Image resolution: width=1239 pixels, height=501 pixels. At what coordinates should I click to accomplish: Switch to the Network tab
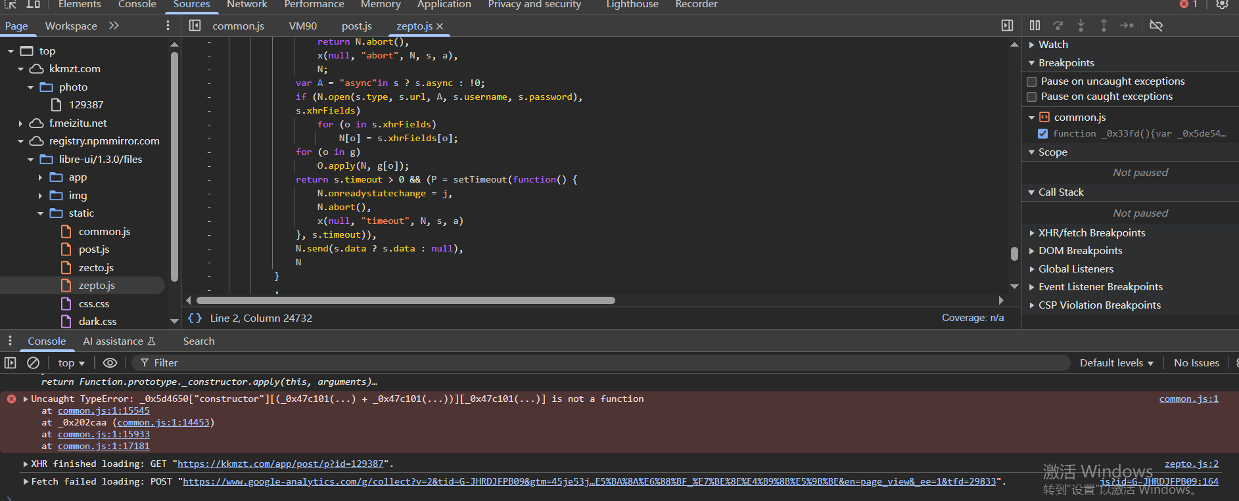pyautogui.click(x=246, y=5)
